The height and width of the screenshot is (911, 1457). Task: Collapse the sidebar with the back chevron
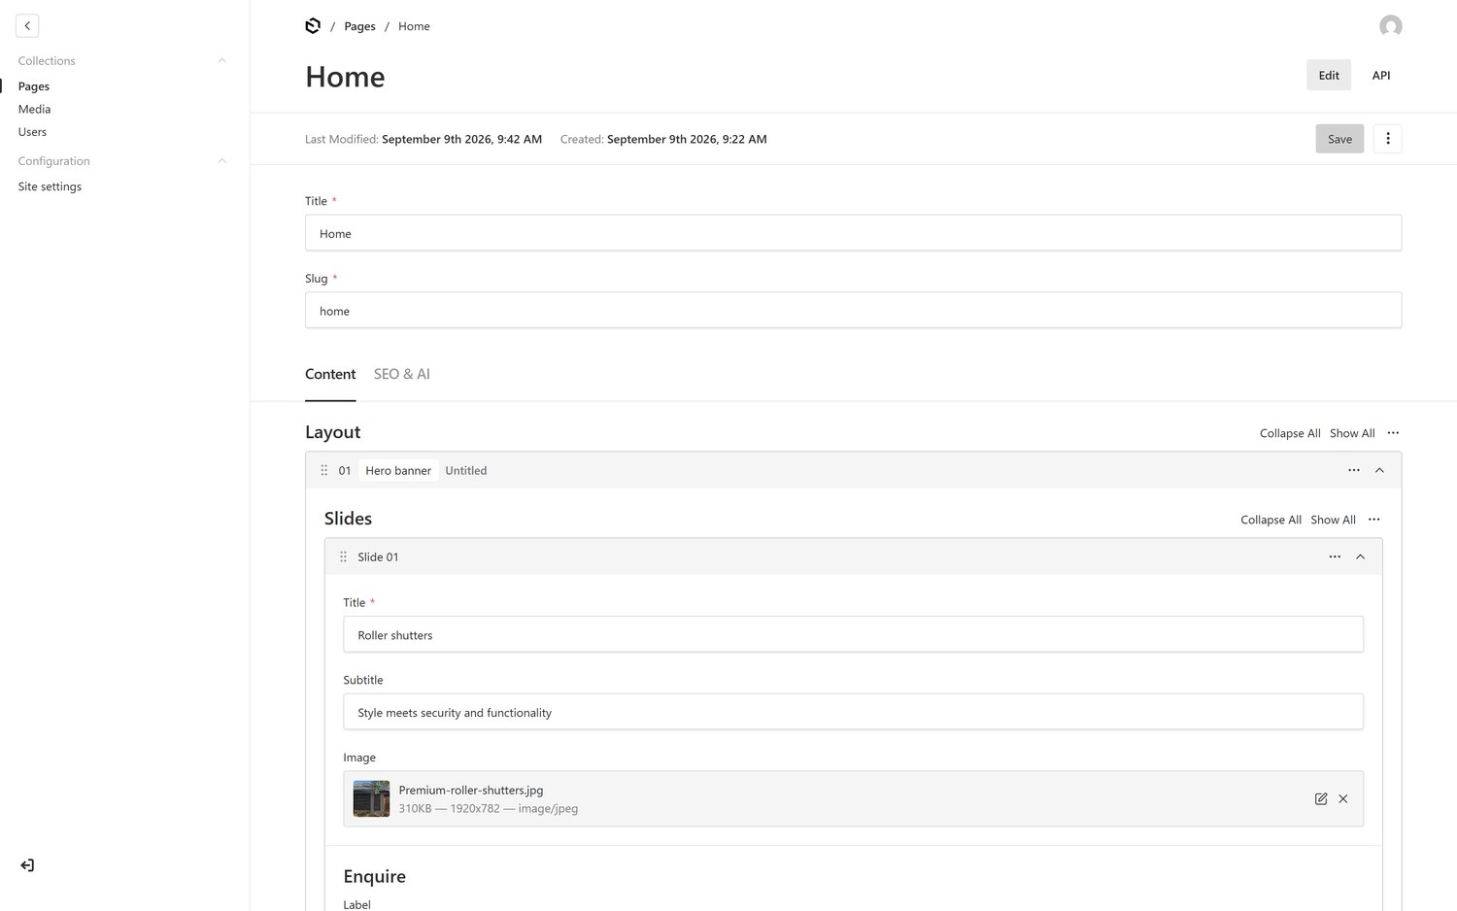pos(27,25)
